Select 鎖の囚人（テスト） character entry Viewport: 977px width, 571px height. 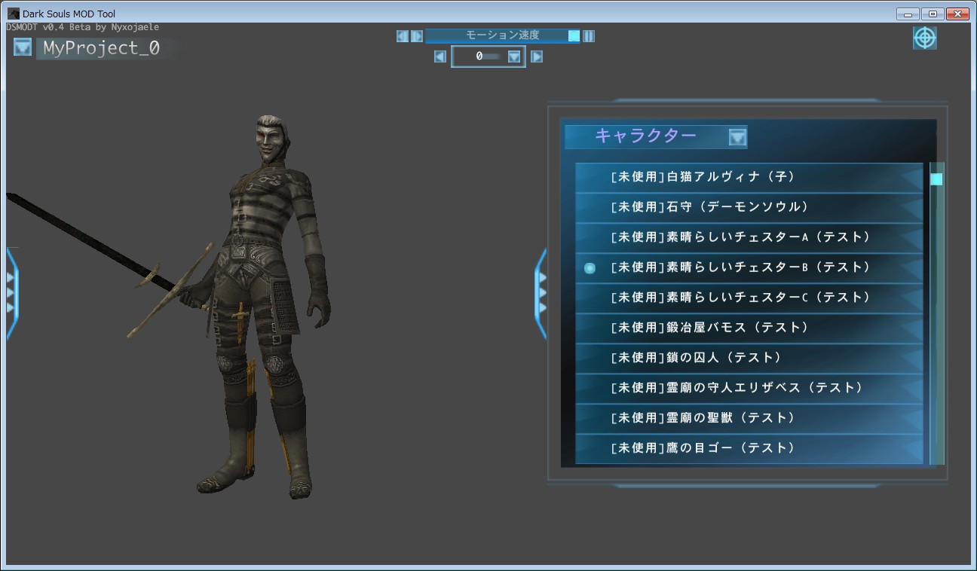(749, 358)
